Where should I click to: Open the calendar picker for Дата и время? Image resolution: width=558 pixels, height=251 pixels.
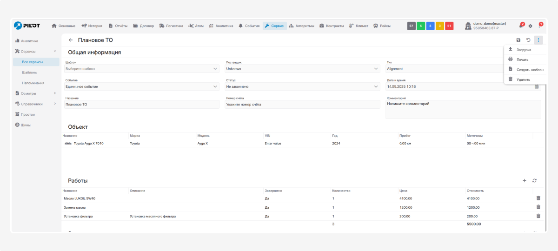536,86
